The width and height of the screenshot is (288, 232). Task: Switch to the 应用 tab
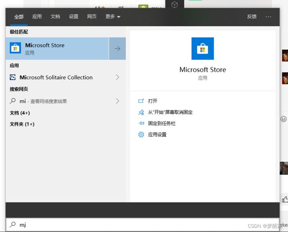[x=37, y=16]
